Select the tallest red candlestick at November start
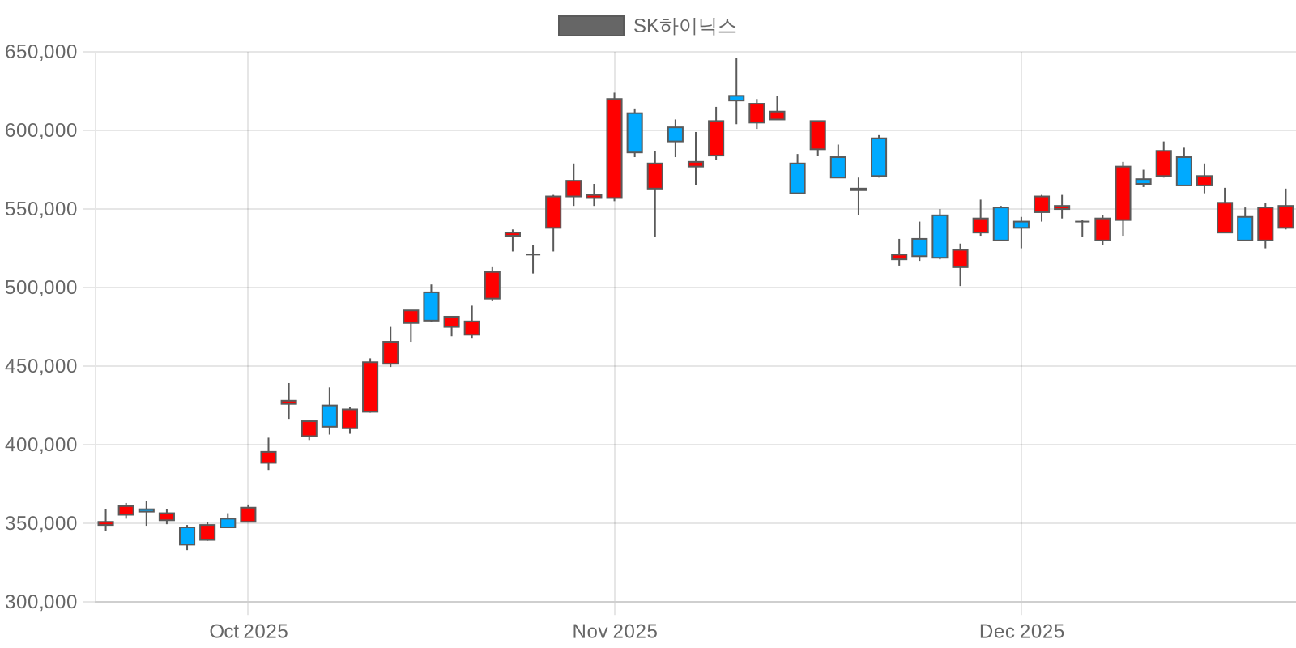This screenshot has width=1296, height=648. click(x=615, y=149)
